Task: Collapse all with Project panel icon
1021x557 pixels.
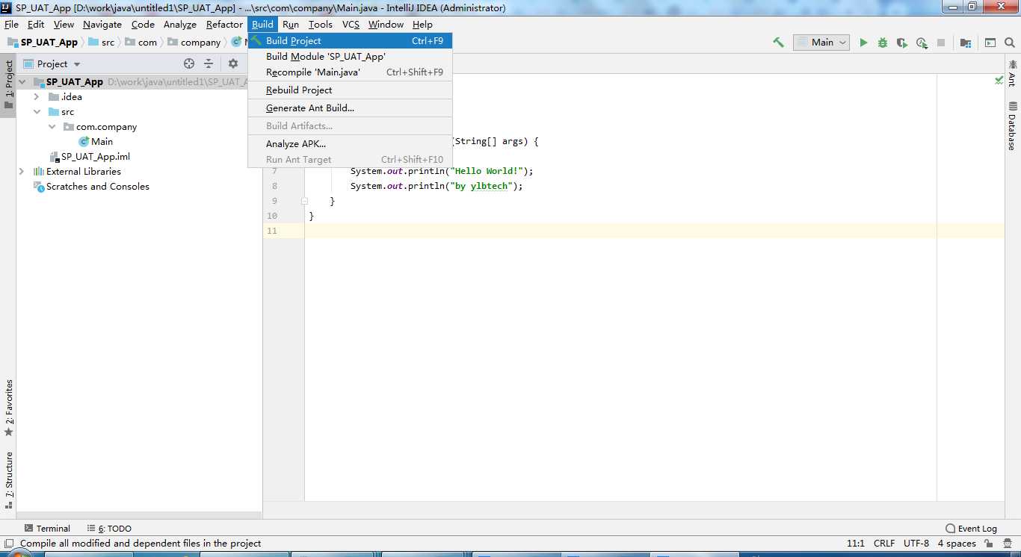Action: pyautogui.click(x=209, y=64)
